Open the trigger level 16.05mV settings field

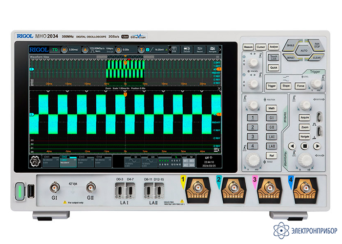(156, 50)
